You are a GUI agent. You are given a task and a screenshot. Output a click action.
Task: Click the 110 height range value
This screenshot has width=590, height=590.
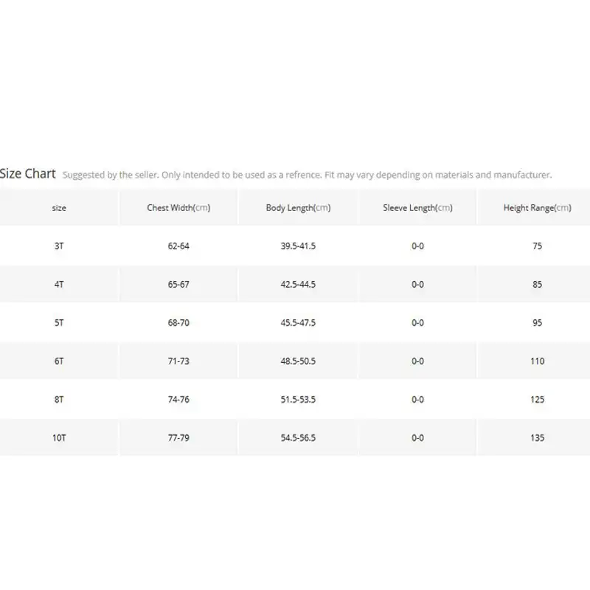538,361
